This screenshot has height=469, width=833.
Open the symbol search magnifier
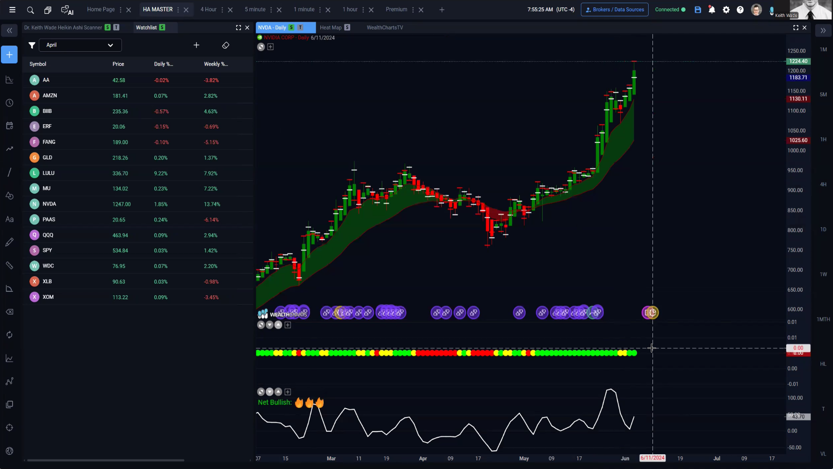tap(30, 10)
